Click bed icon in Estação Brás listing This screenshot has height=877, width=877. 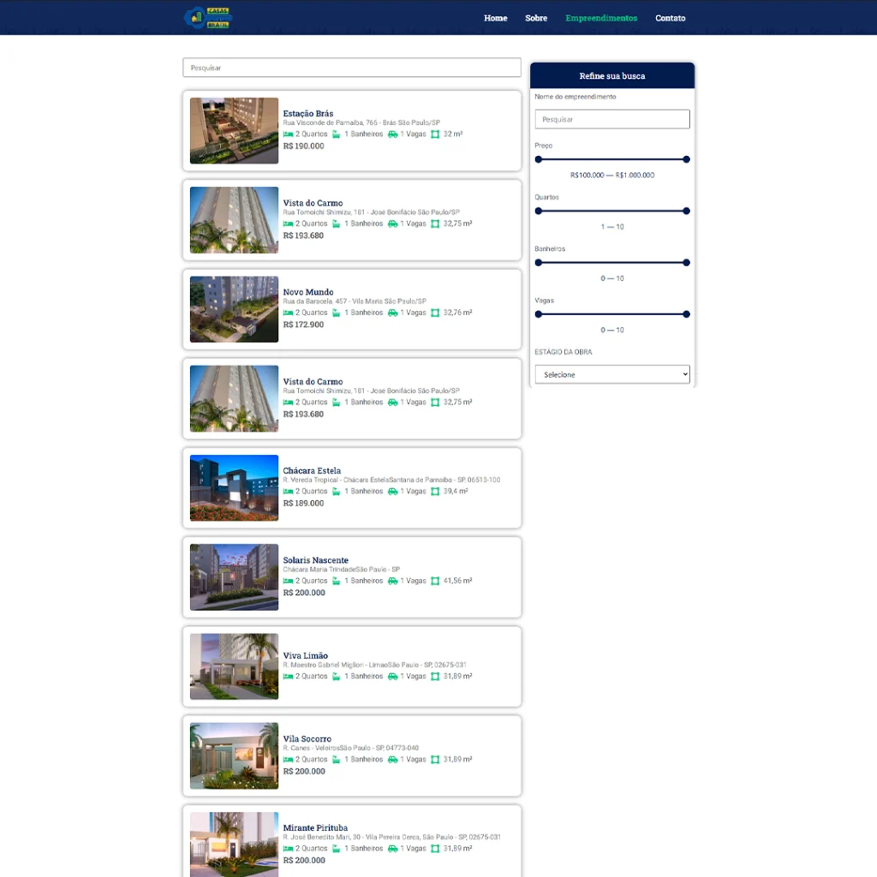289,134
